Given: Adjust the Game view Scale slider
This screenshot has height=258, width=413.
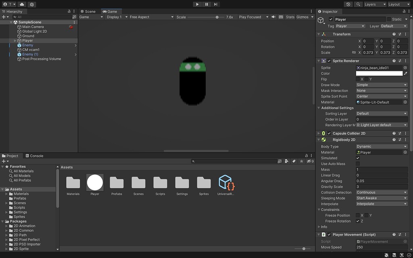Looking at the screenshot, I should pyautogui.click(x=217, y=17).
